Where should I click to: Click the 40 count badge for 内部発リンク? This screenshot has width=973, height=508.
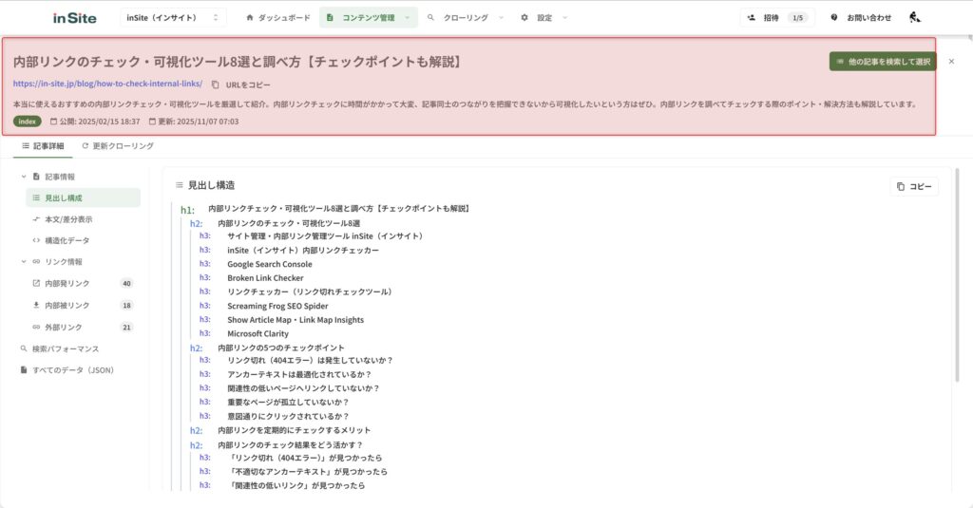click(126, 284)
